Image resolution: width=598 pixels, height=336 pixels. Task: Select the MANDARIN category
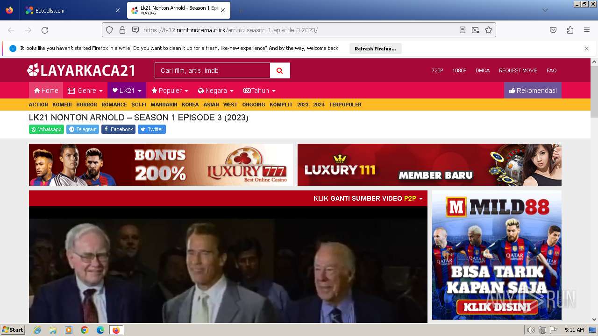tap(164, 105)
